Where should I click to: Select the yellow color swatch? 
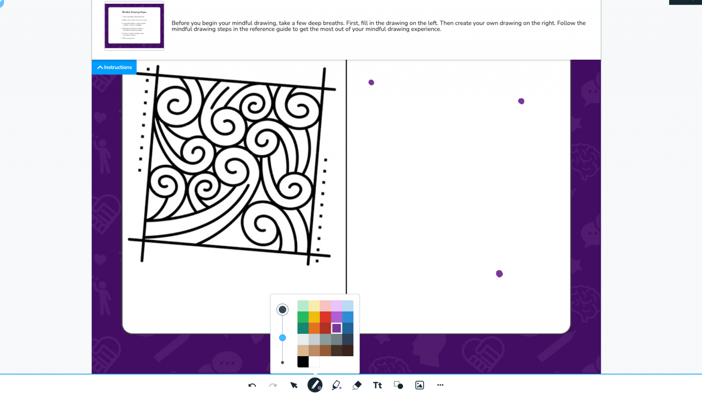tap(314, 317)
